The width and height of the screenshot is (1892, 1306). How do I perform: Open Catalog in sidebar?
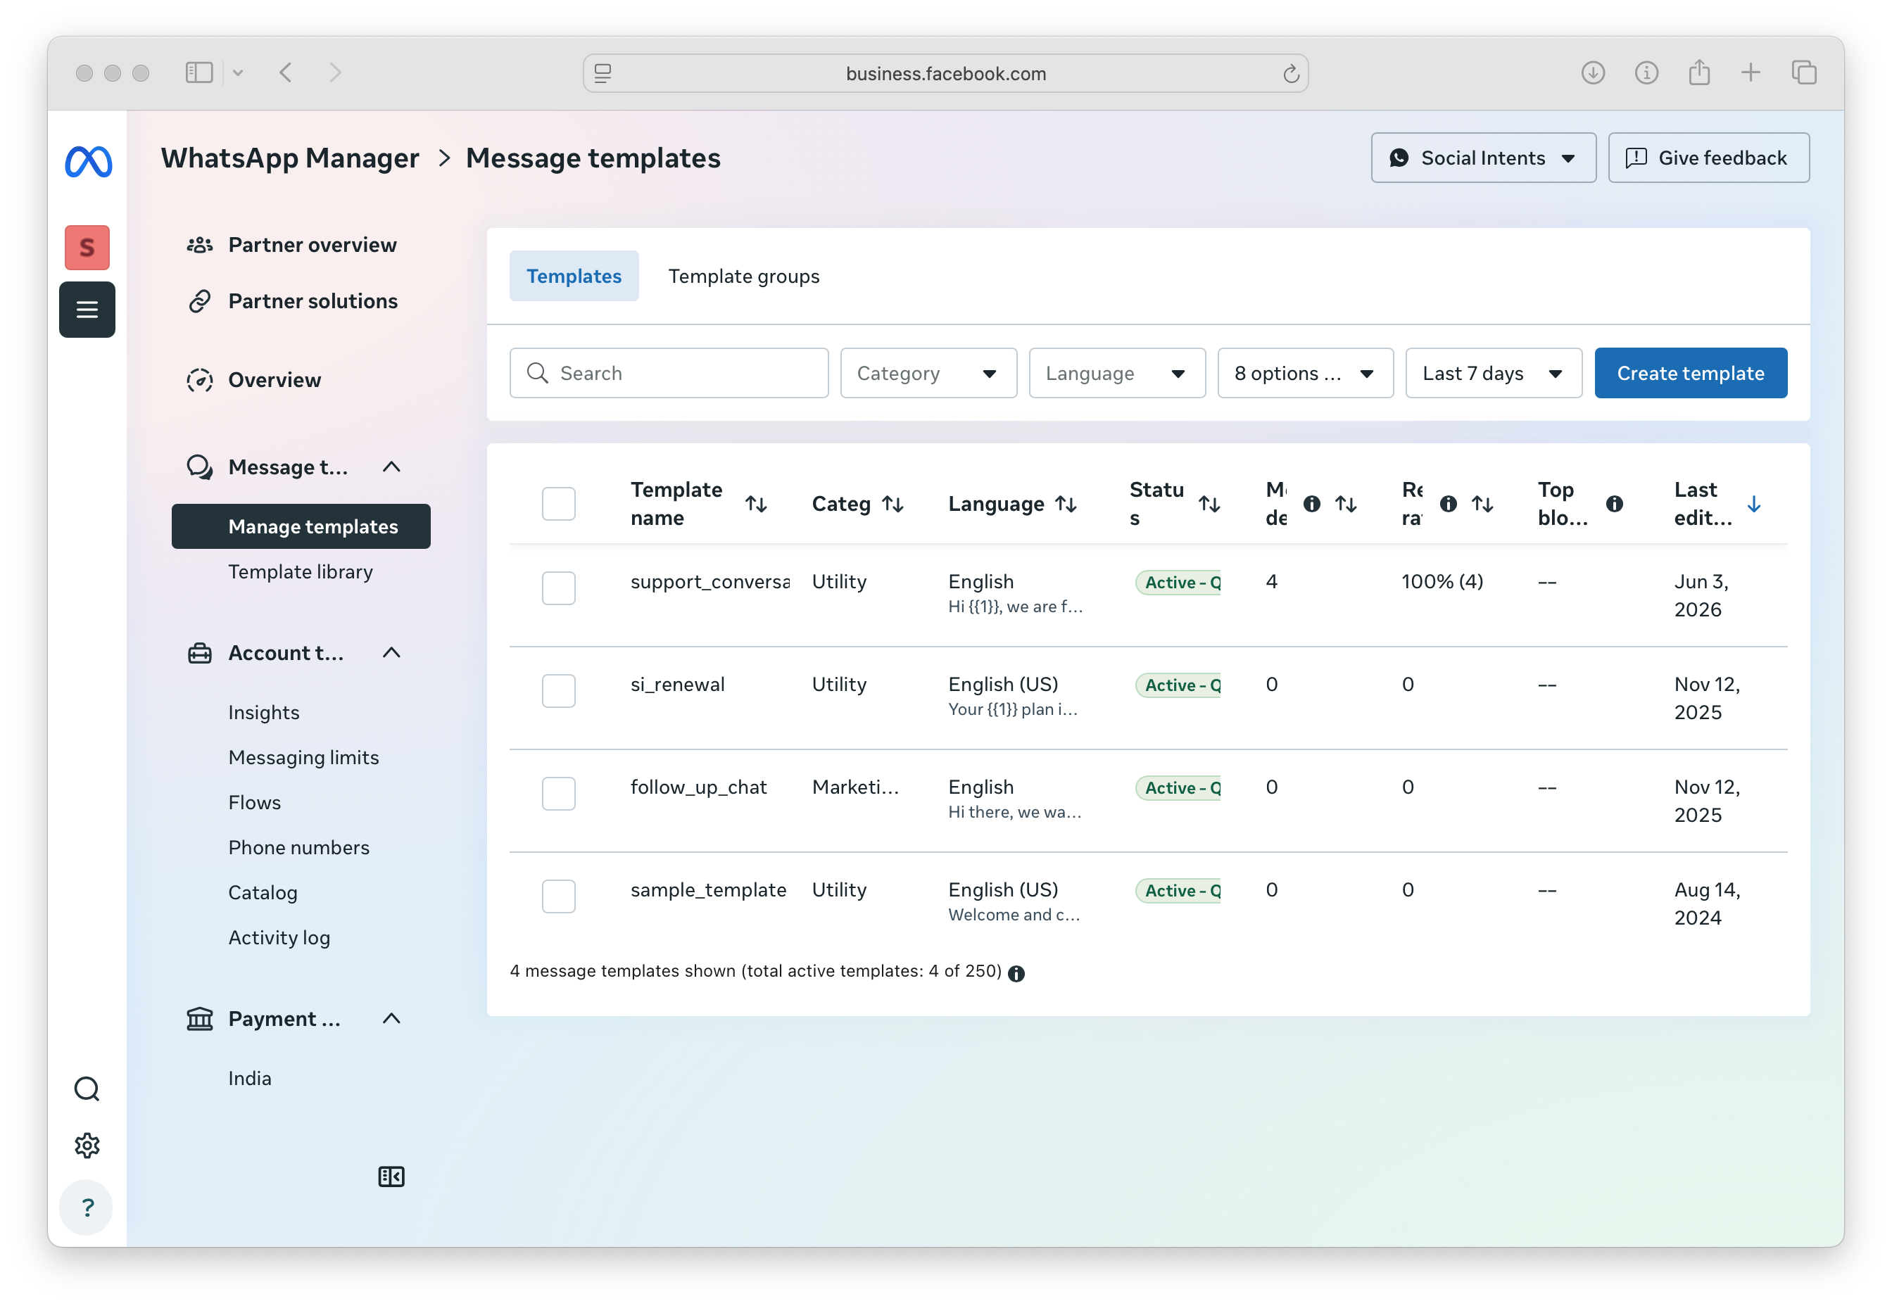(263, 892)
